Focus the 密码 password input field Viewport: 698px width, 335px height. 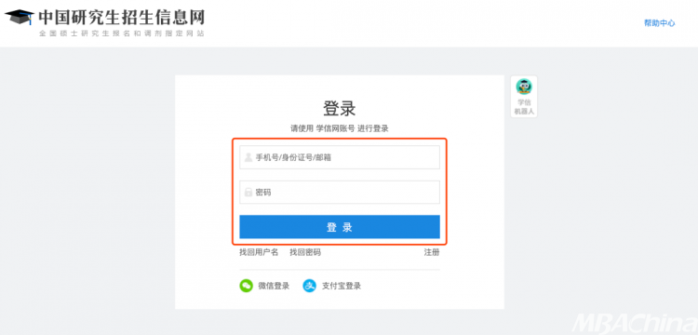point(340,193)
